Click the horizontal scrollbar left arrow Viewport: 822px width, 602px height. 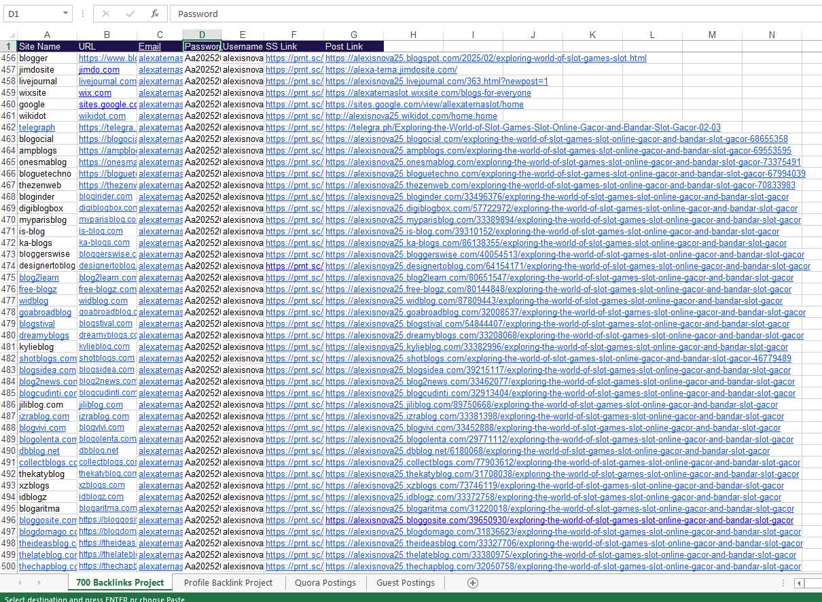tap(800, 583)
